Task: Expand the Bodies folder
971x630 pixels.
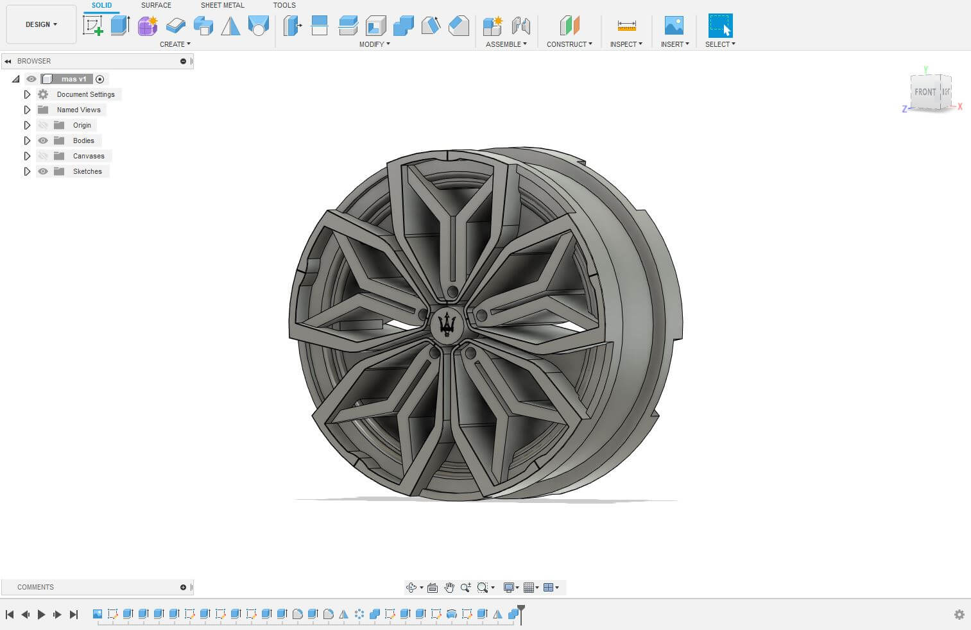Action: pos(27,140)
